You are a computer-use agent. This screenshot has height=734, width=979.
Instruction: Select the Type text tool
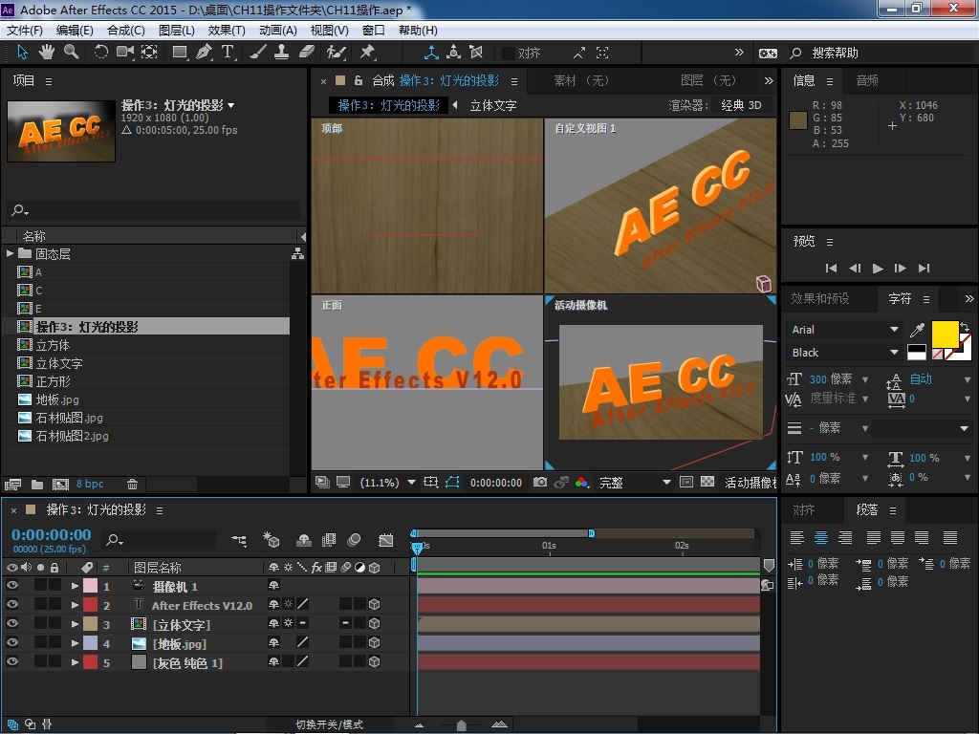[228, 52]
